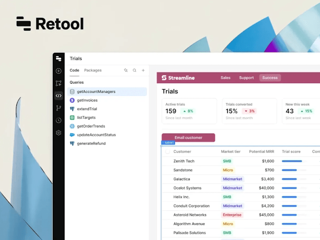Click the $45,000 MRR cell
The width and height of the screenshot is (320, 240).
click(266, 215)
